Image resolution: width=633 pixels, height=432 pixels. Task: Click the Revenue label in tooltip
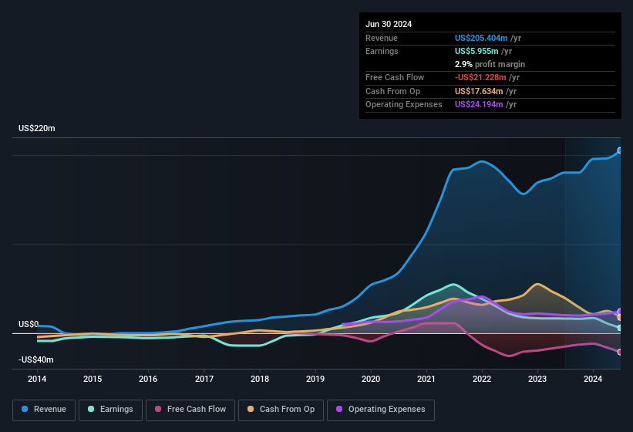point(382,38)
